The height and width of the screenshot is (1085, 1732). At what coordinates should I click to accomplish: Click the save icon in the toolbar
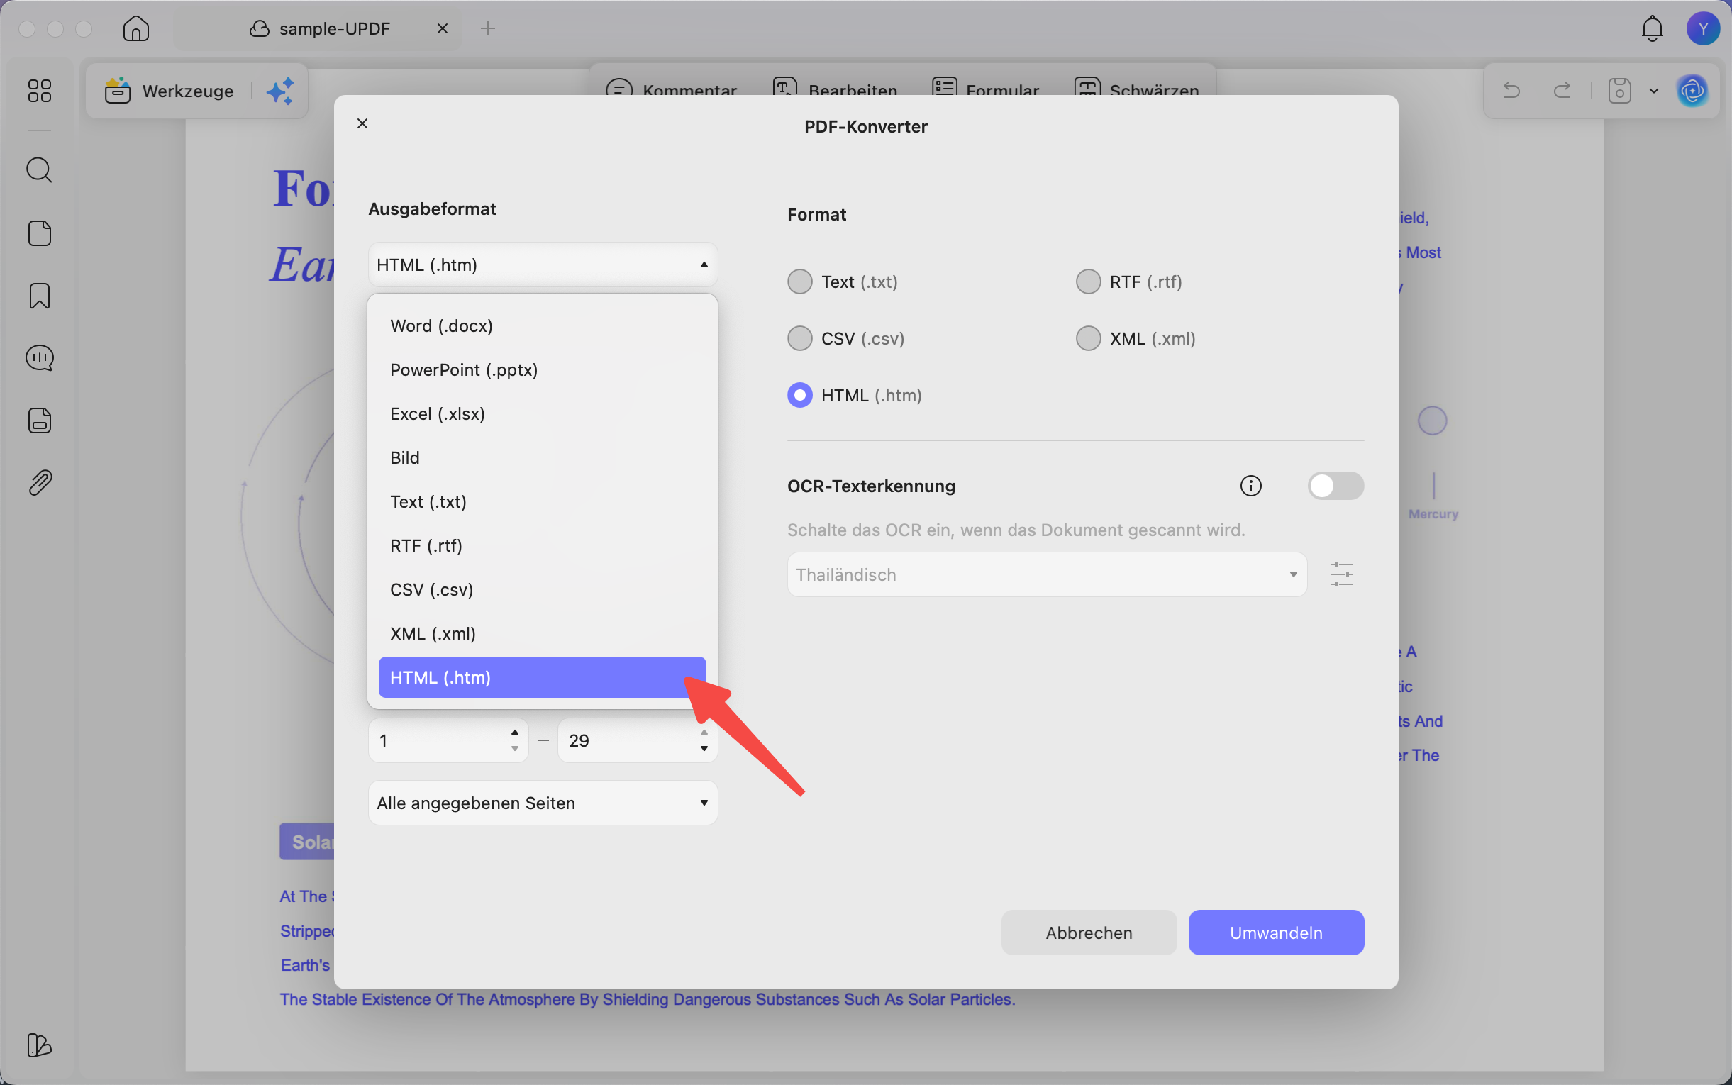[1619, 91]
